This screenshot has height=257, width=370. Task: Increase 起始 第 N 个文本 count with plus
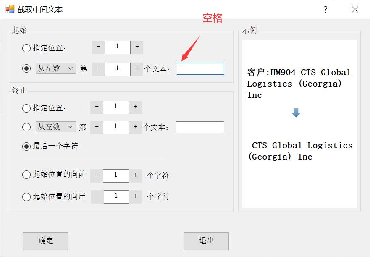pyautogui.click(x=137, y=69)
